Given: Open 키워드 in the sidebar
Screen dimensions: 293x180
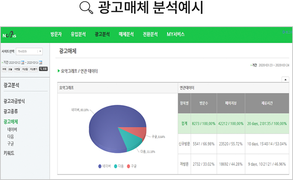Looking at the screenshot, I should [9, 153].
